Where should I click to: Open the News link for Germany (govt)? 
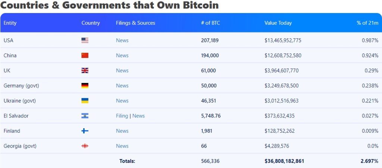click(x=122, y=86)
